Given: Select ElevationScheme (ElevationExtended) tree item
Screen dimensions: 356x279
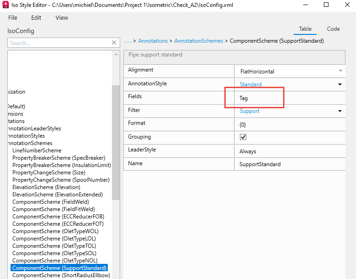Looking at the screenshot, I should (x=57, y=195).
